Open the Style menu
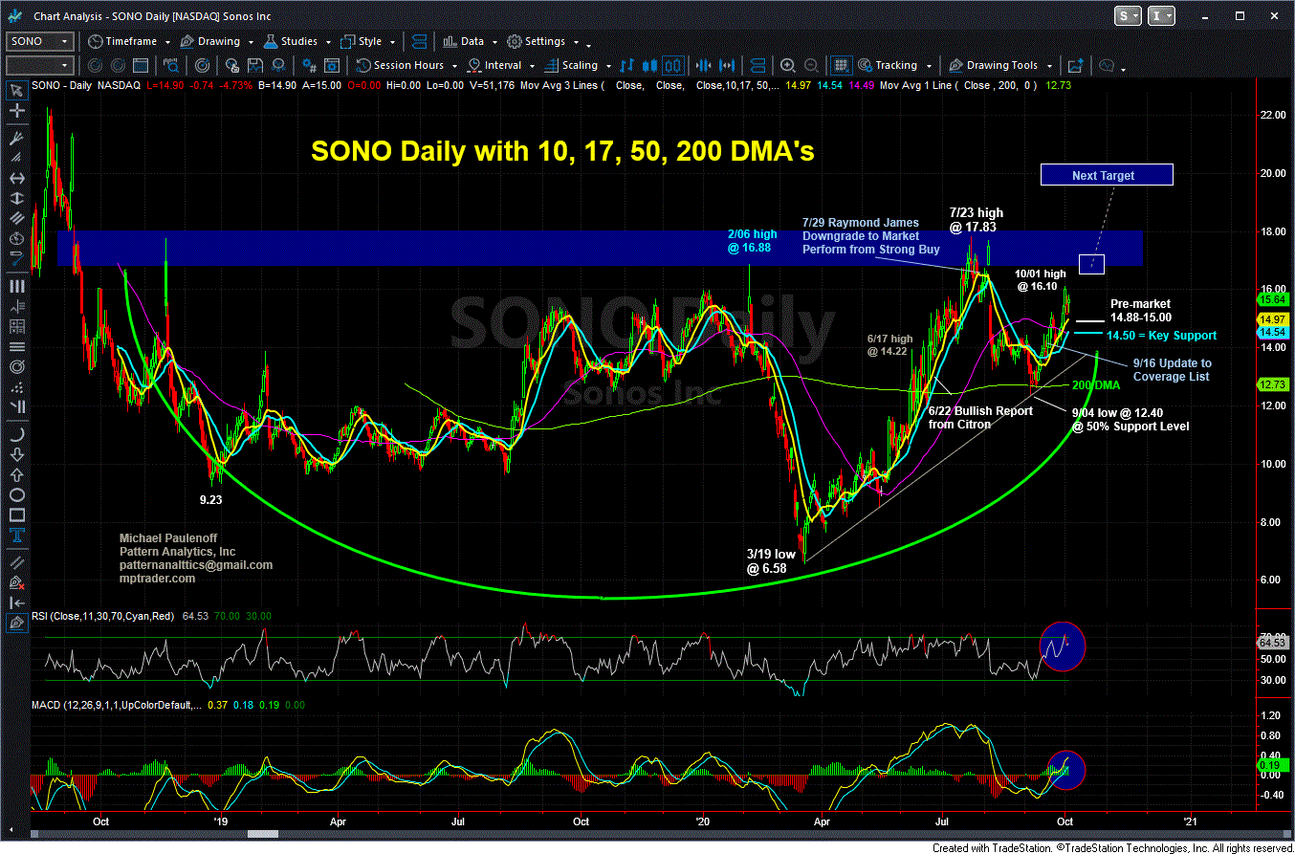This screenshot has height=854, width=1295. point(367,41)
